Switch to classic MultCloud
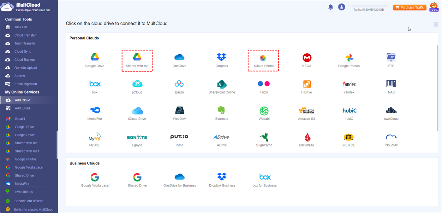The height and width of the screenshot is (213, 442). (33, 210)
